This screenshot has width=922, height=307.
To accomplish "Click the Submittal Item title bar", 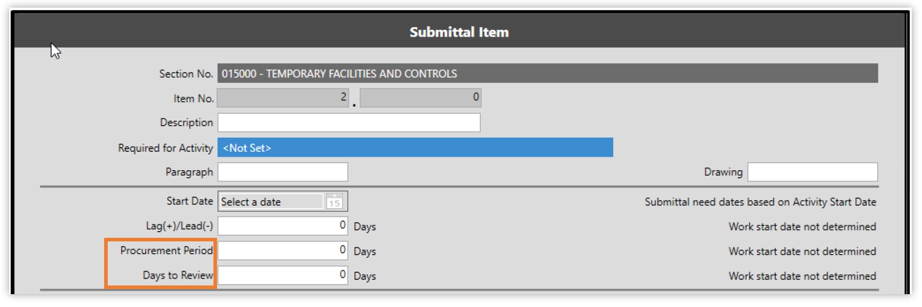I will point(458,31).
